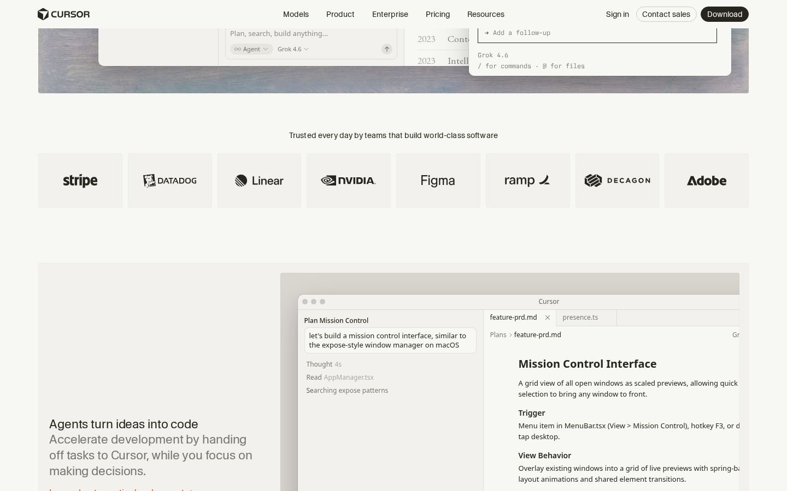Click the Stripe logo card
The image size is (787, 491).
click(80, 181)
